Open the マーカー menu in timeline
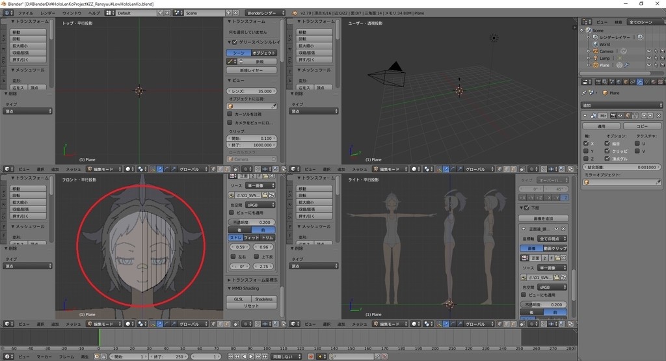The image size is (666, 361). pyautogui.click(x=44, y=356)
